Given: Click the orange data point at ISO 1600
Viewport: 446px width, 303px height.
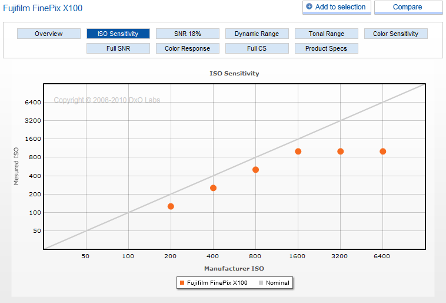Looking at the screenshot, I should click(298, 151).
